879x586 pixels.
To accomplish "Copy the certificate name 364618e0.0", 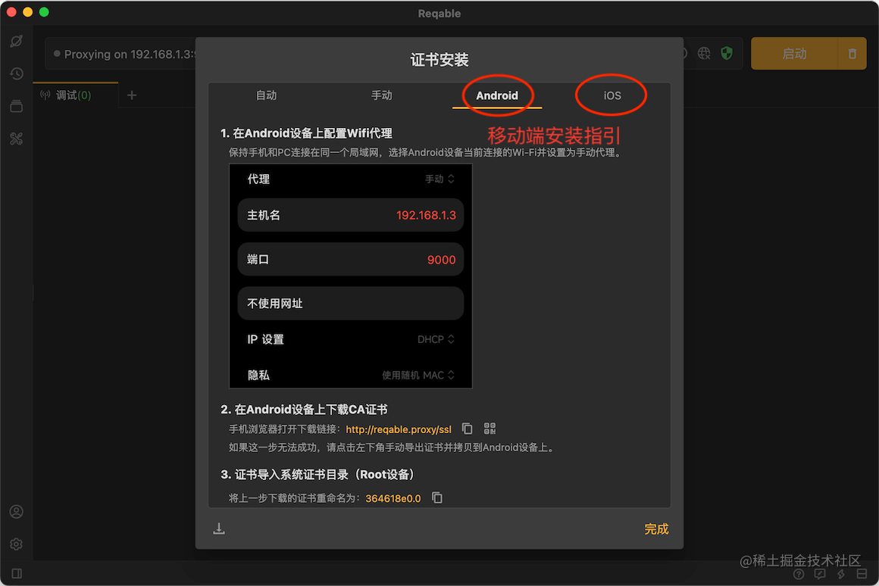I will 436,497.
